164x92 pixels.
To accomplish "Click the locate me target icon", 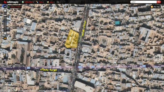I will tap(5, 7).
